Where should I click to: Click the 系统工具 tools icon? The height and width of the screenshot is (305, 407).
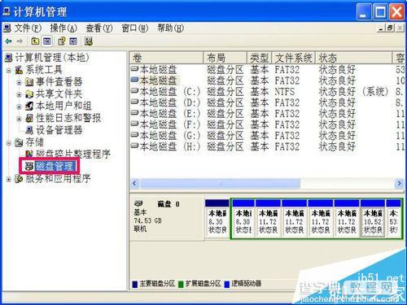(19, 70)
